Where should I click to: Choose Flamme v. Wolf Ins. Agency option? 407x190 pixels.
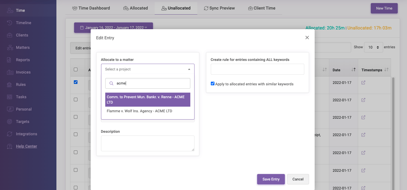(140, 111)
